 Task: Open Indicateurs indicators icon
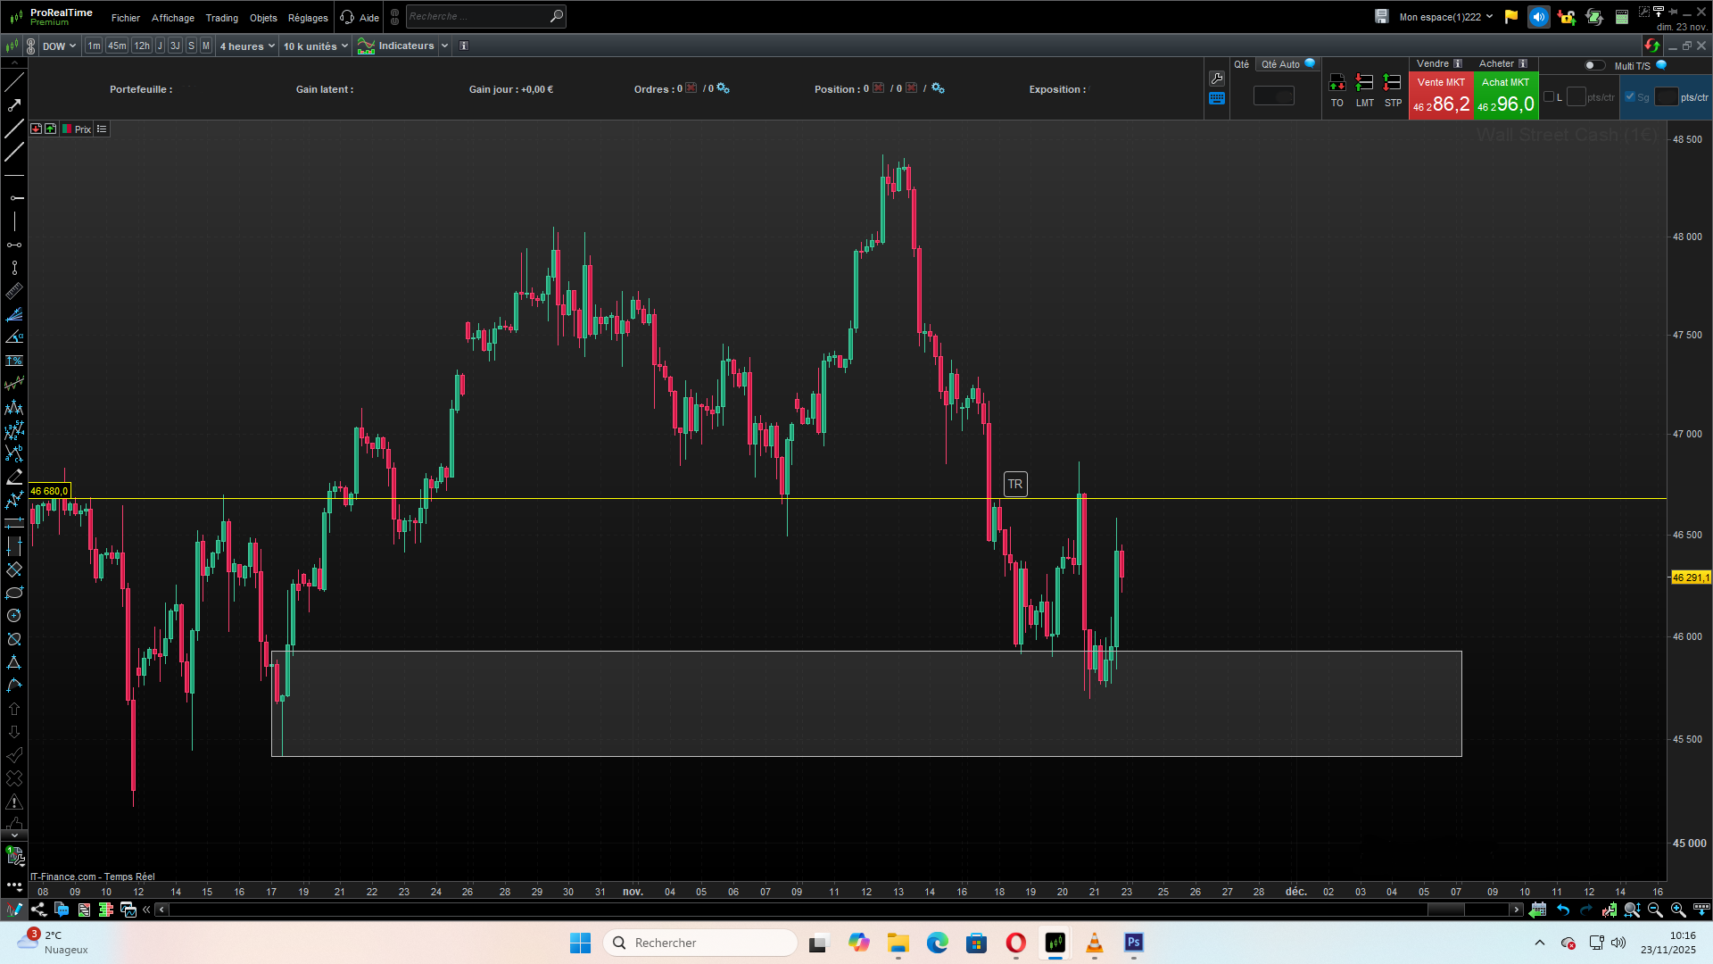click(366, 46)
